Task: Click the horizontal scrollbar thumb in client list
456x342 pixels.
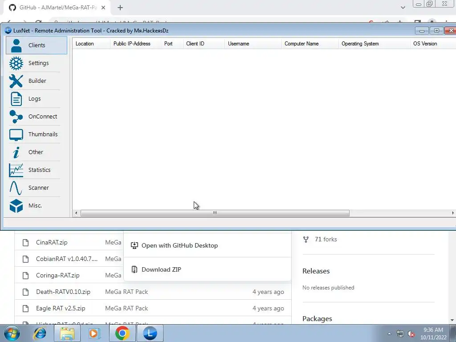Action: [x=215, y=213]
